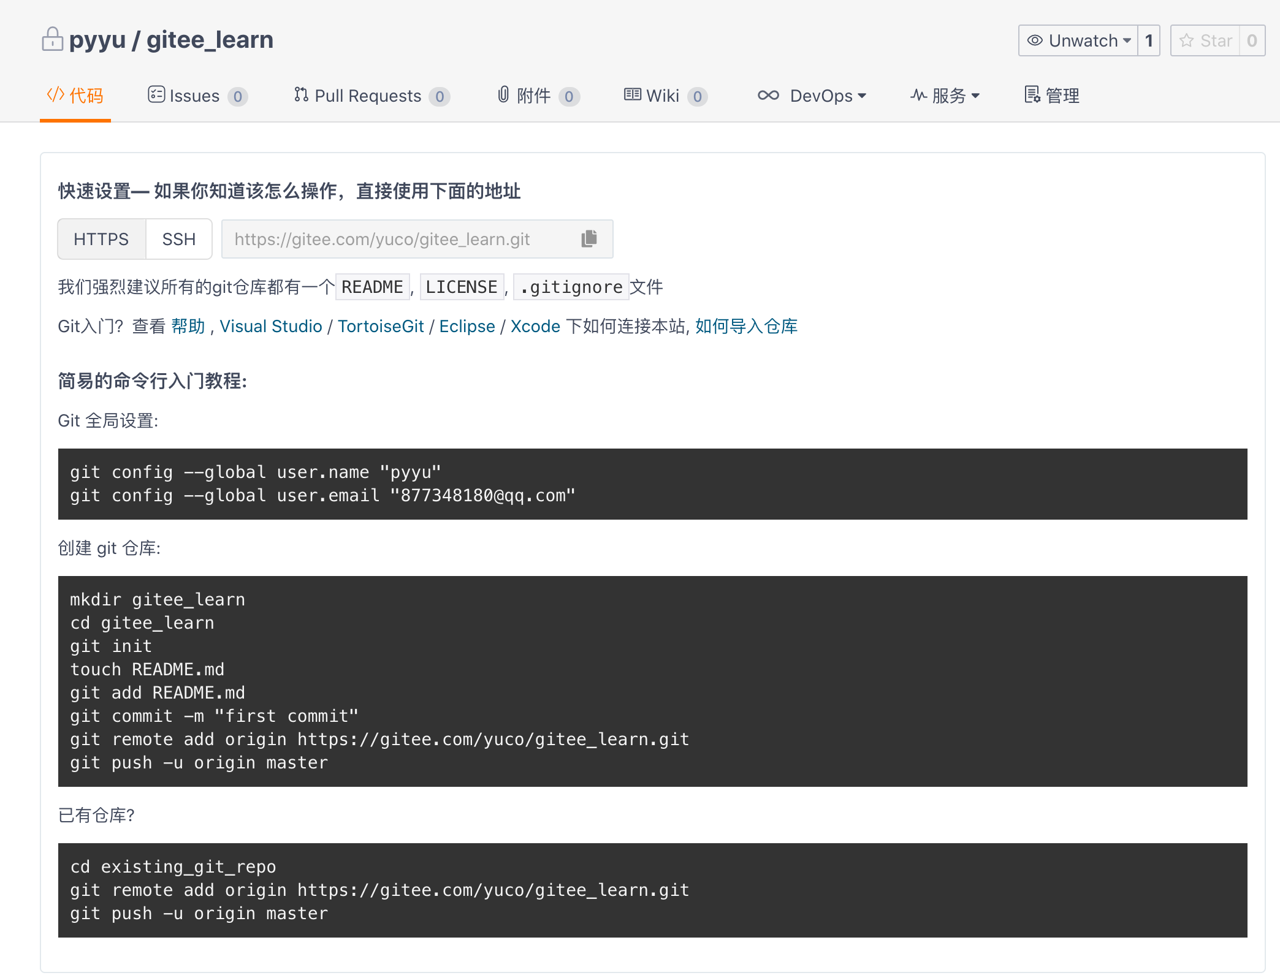Click the private repository lock icon
This screenshot has width=1280, height=978.
[52, 39]
